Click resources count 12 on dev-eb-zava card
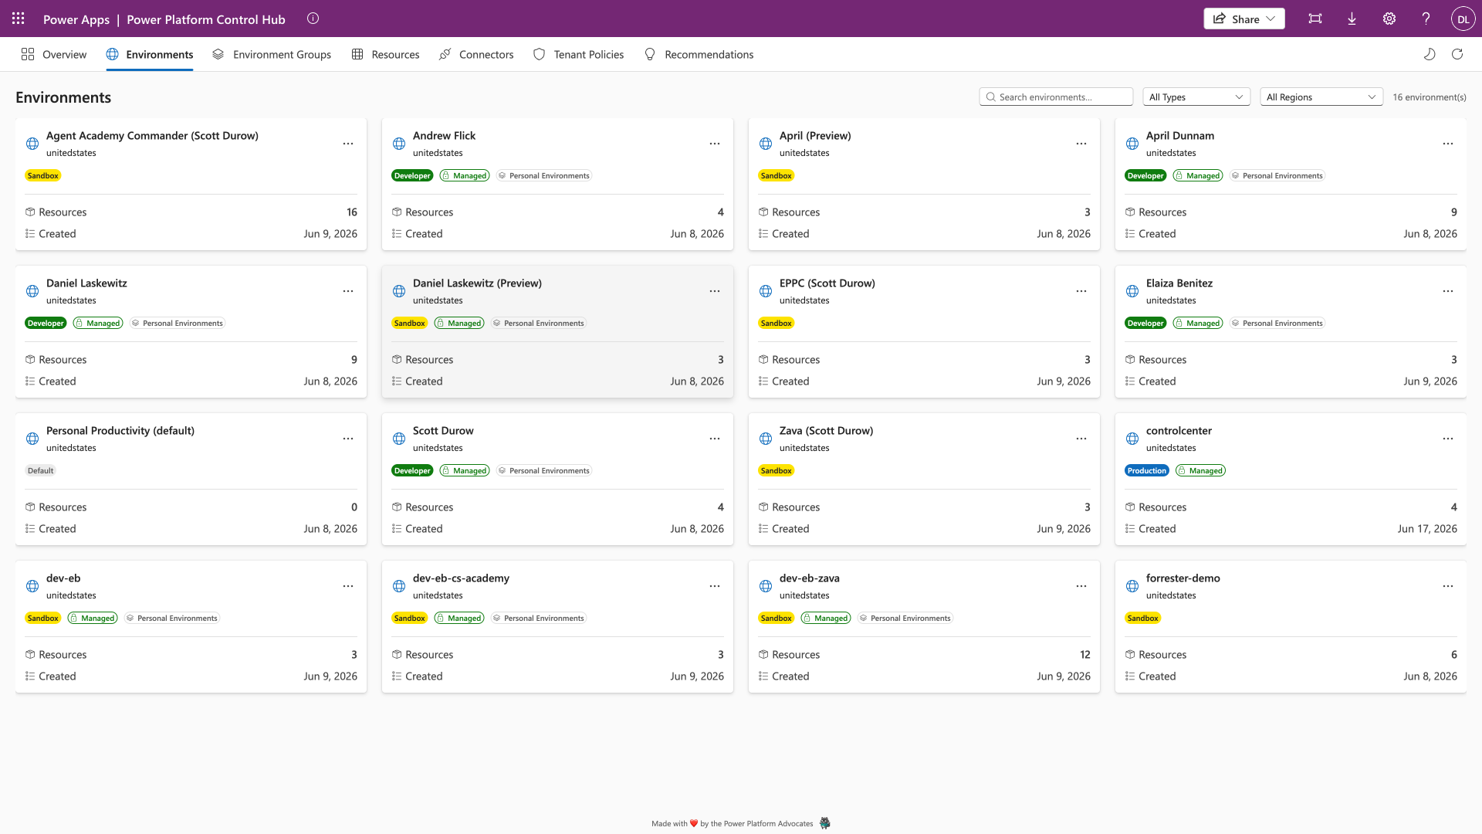The image size is (1482, 834). [1085, 655]
